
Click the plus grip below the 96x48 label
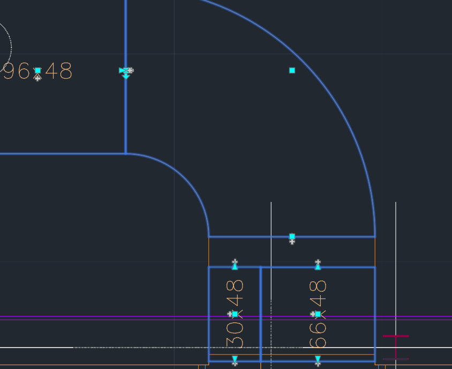click(37, 78)
